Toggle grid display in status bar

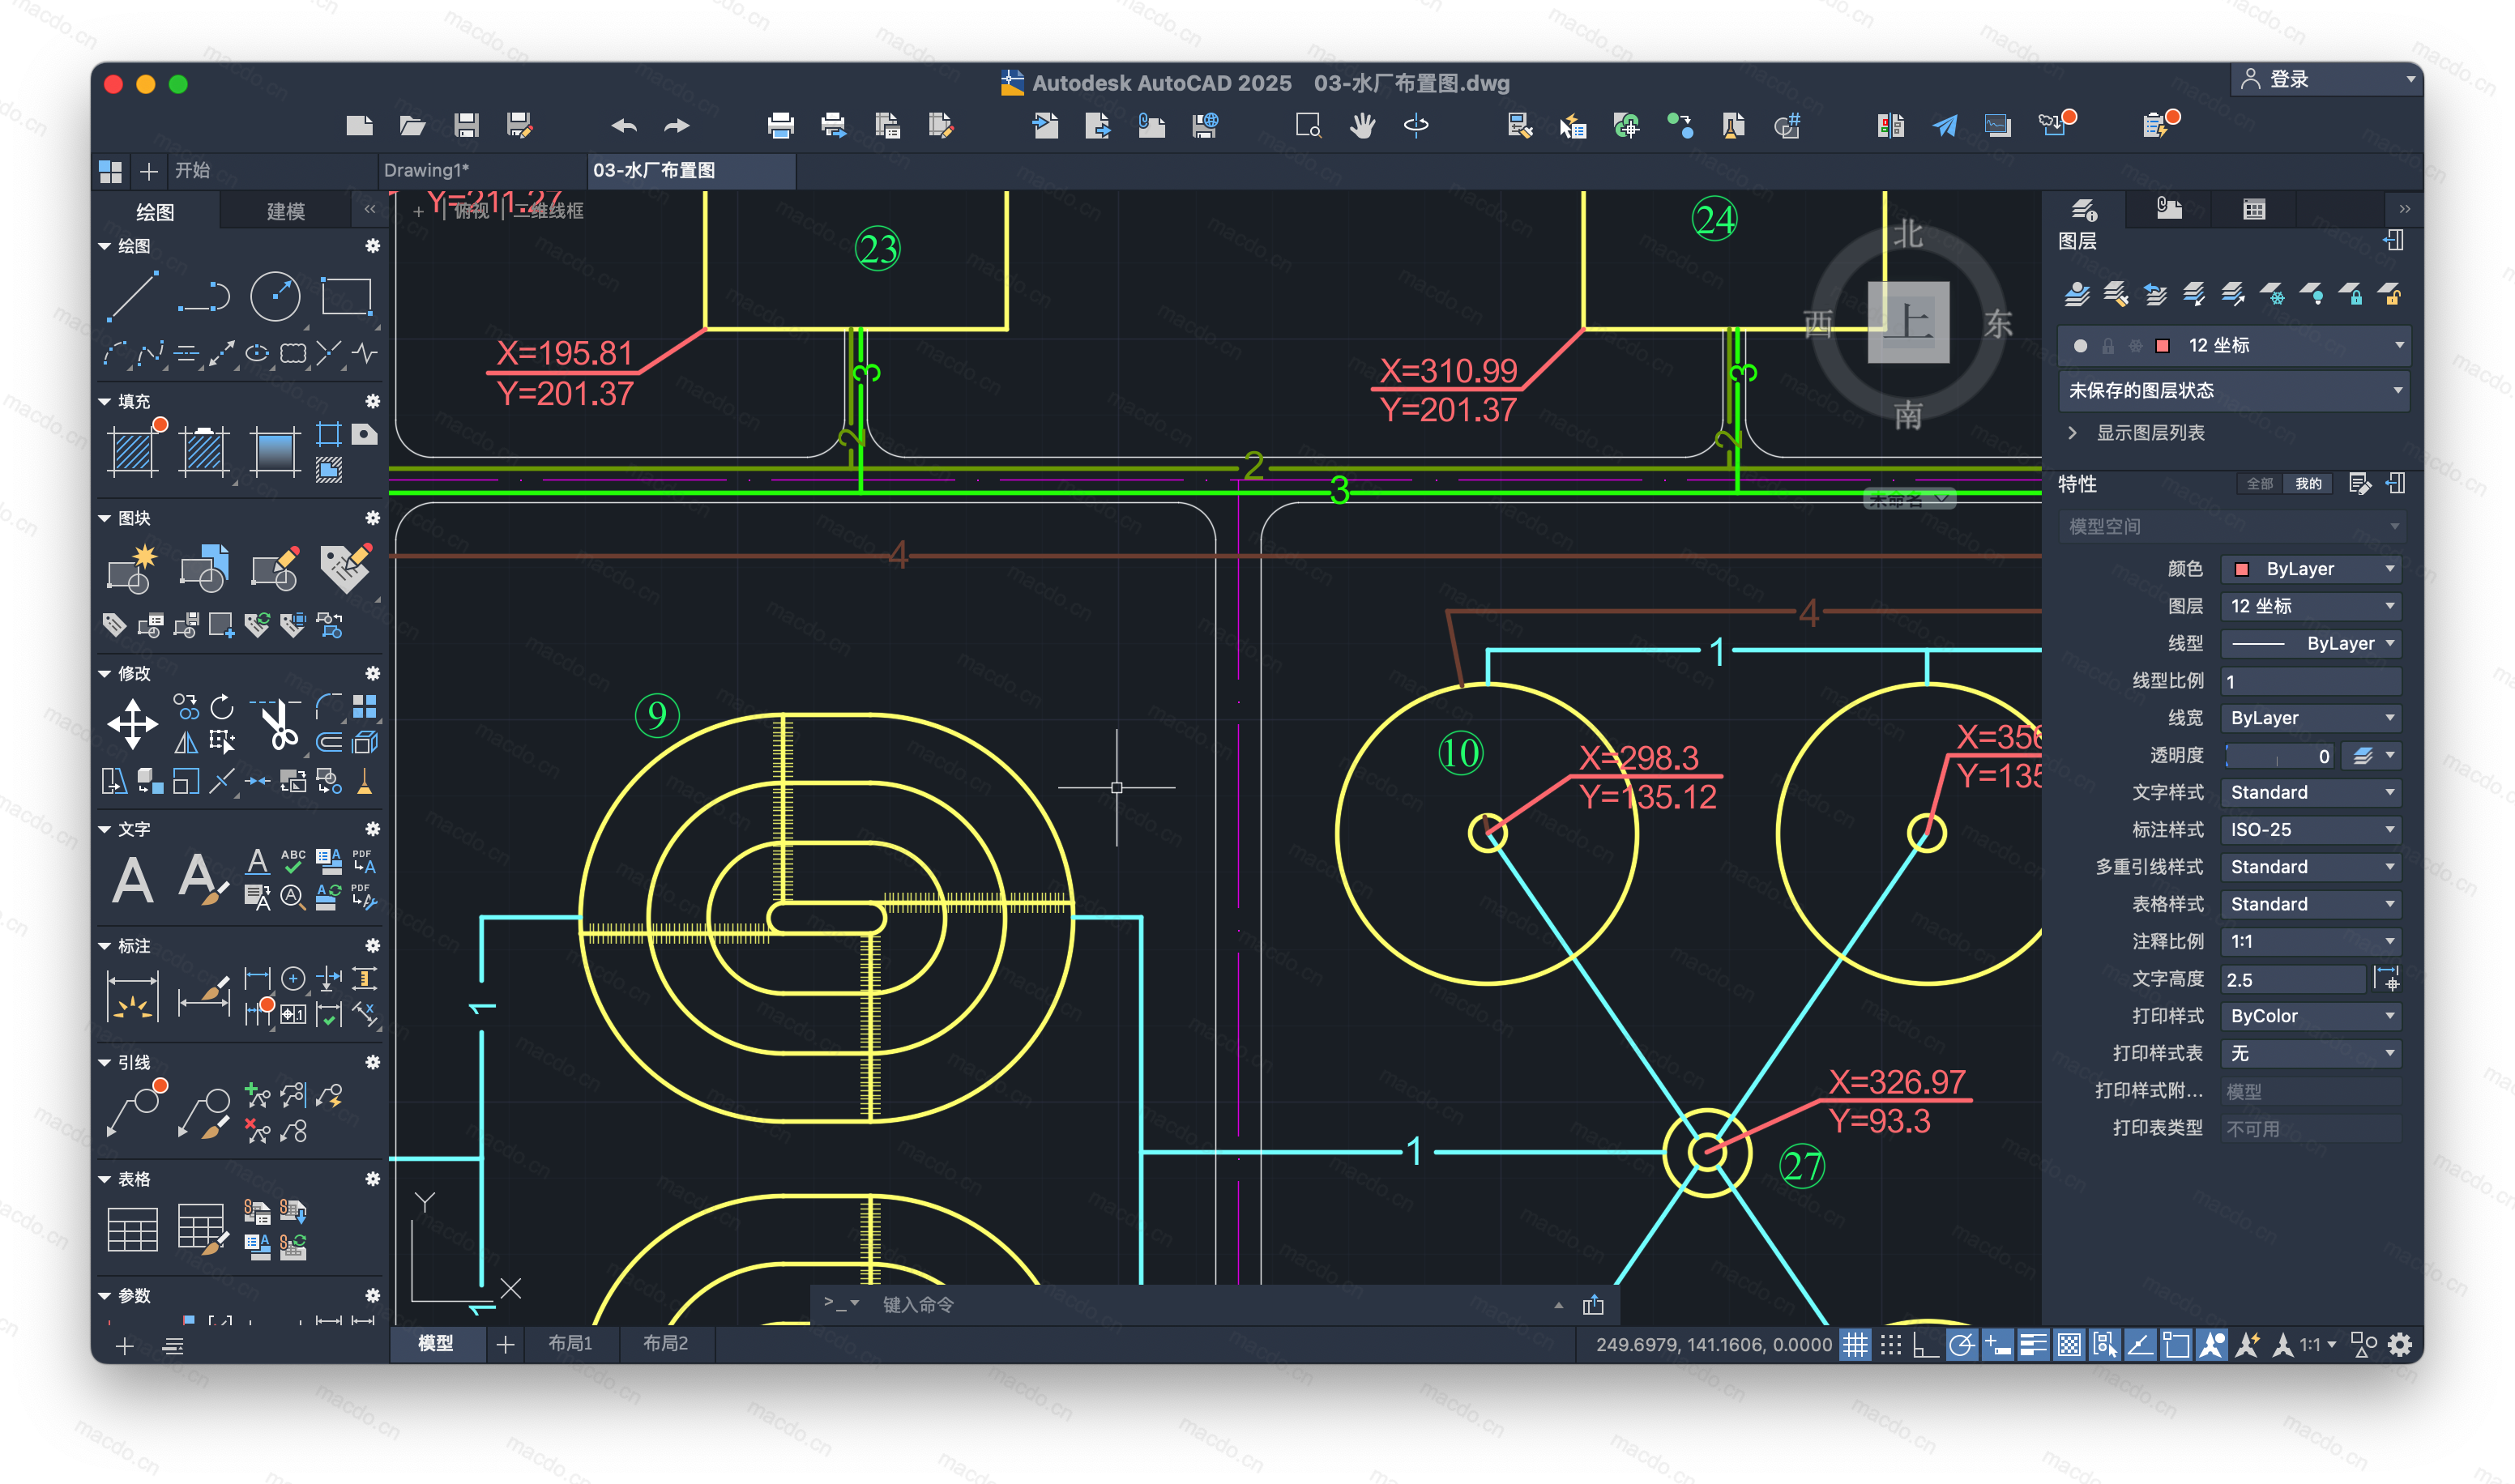pyautogui.click(x=1855, y=1345)
